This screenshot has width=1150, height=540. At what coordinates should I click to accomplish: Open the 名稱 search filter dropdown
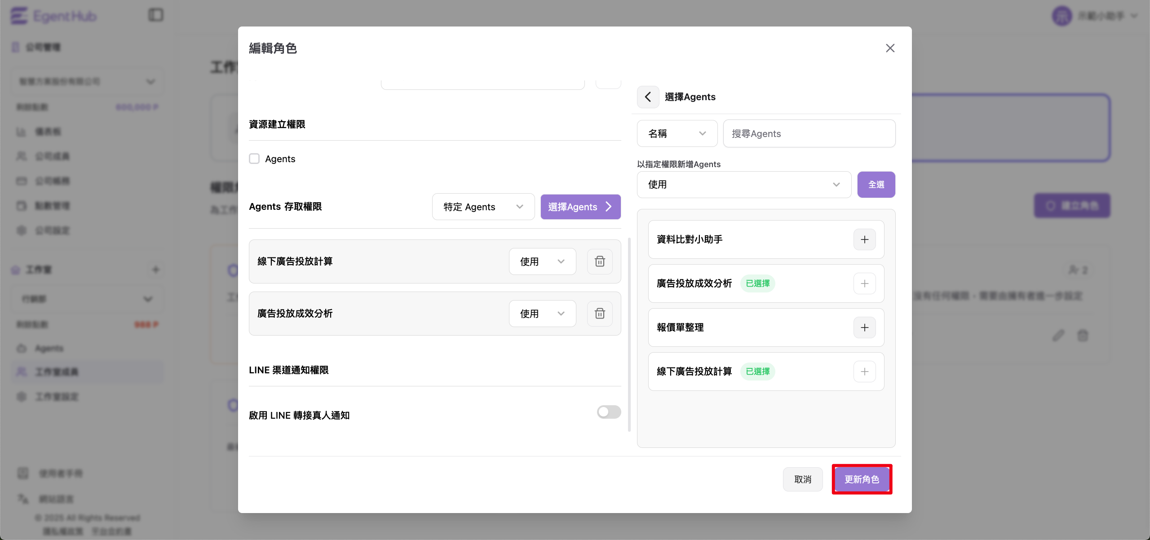677,133
